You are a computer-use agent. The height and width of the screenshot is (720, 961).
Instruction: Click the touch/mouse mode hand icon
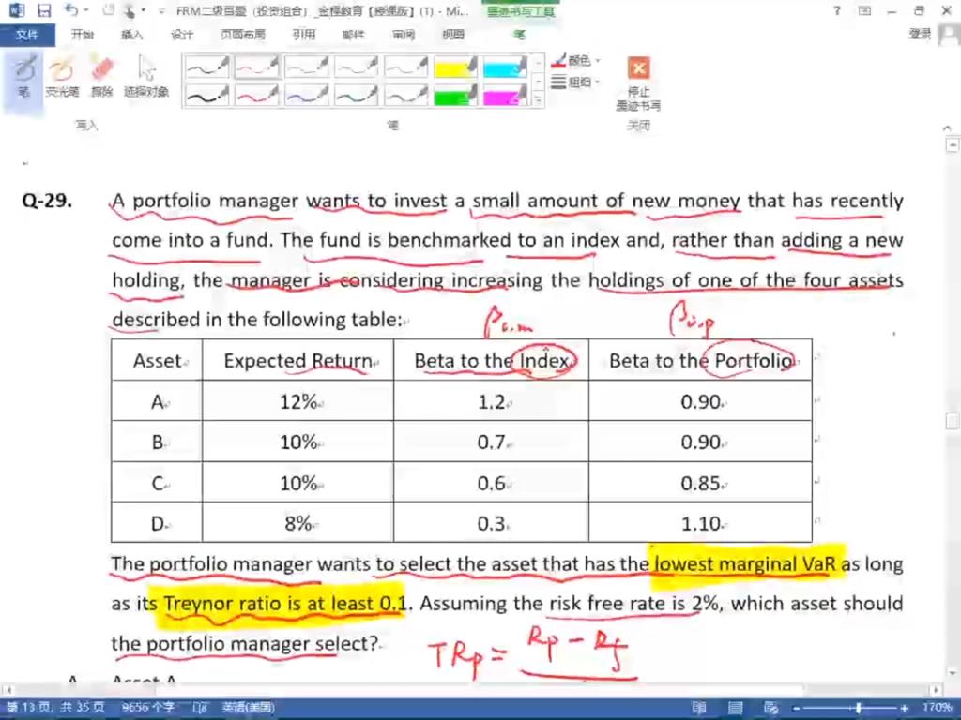click(129, 10)
